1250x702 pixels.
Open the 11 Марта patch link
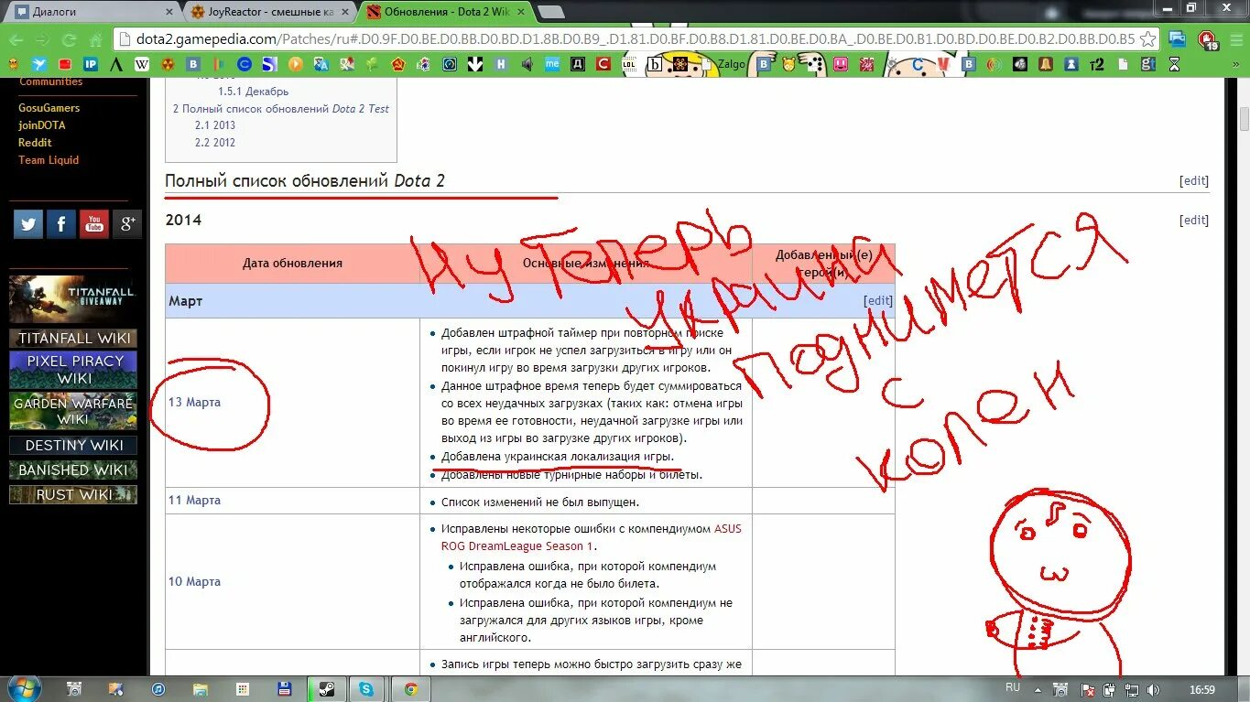(x=194, y=501)
